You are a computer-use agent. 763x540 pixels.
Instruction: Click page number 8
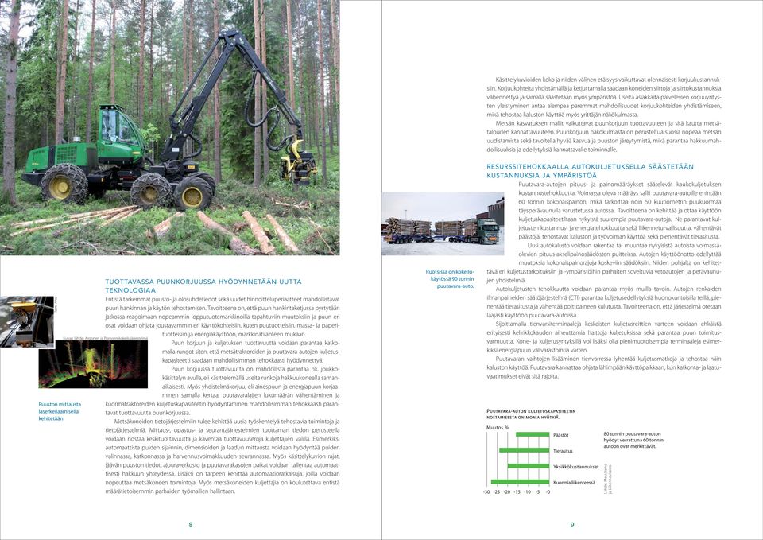click(x=191, y=524)
